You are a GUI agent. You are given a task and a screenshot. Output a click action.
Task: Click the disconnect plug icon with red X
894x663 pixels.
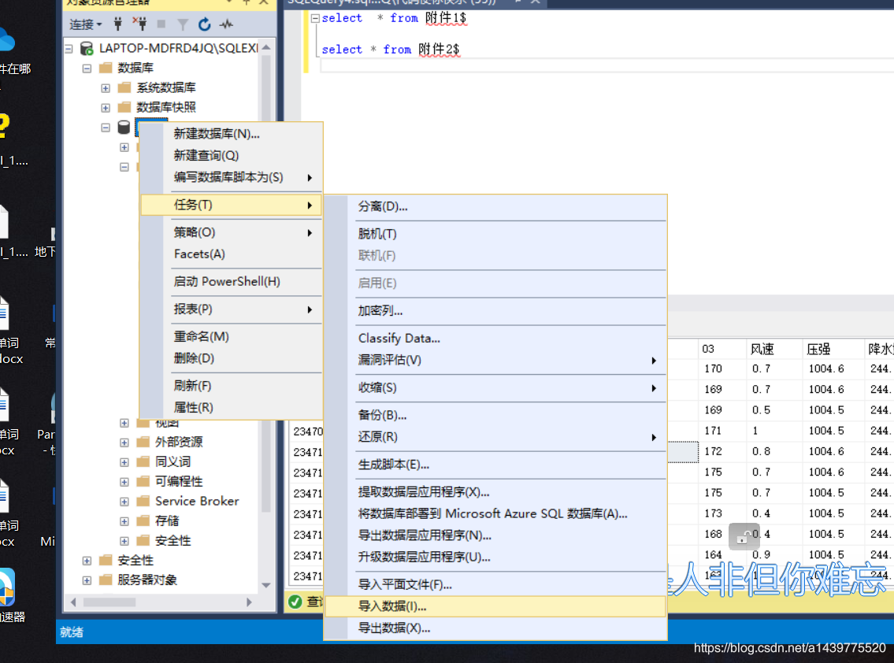coord(139,24)
